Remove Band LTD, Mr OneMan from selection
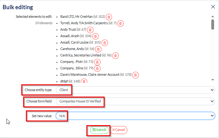This screenshot has width=219, height=138. tap(109, 17)
